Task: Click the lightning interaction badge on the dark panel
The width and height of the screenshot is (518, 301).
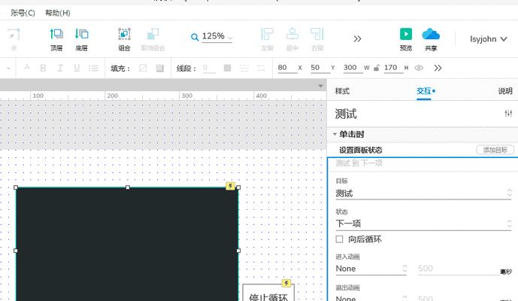Action: point(230,186)
